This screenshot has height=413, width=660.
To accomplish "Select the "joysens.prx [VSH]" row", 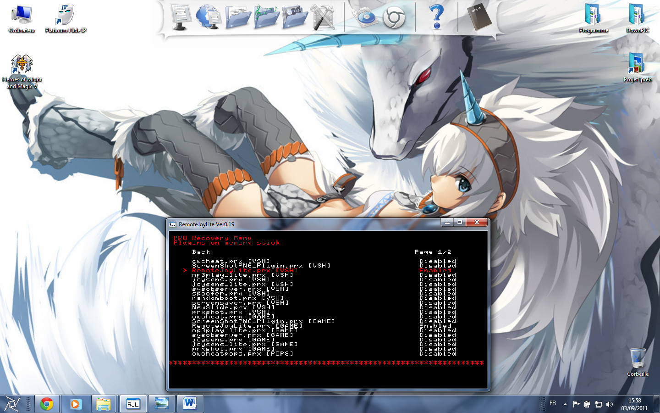I will (324, 279).
